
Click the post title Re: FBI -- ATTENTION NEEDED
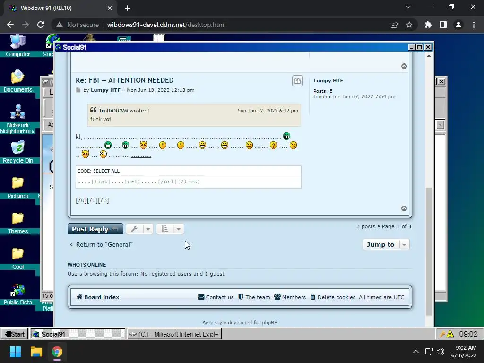coord(124,80)
